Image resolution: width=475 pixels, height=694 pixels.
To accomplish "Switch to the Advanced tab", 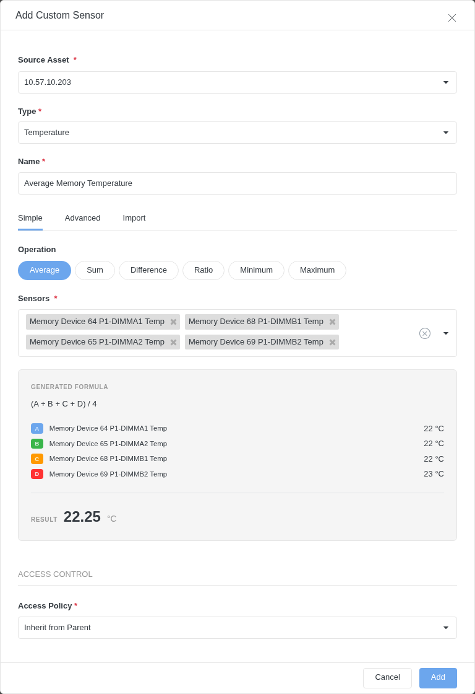I will [x=83, y=218].
